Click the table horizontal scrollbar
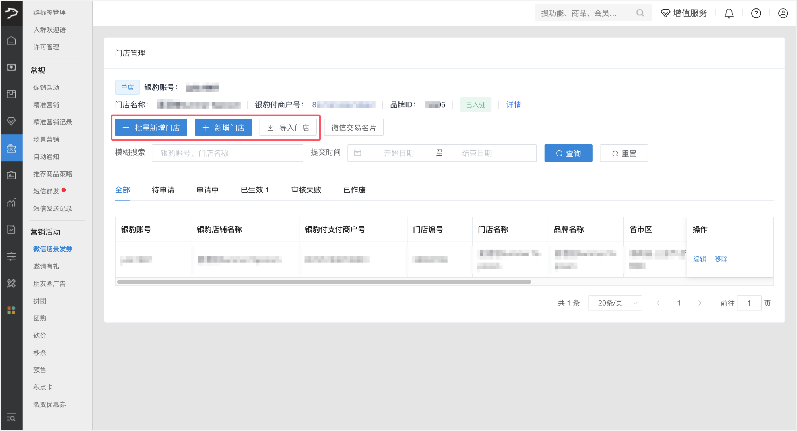This screenshot has width=797, height=431. (x=324, y=282)
